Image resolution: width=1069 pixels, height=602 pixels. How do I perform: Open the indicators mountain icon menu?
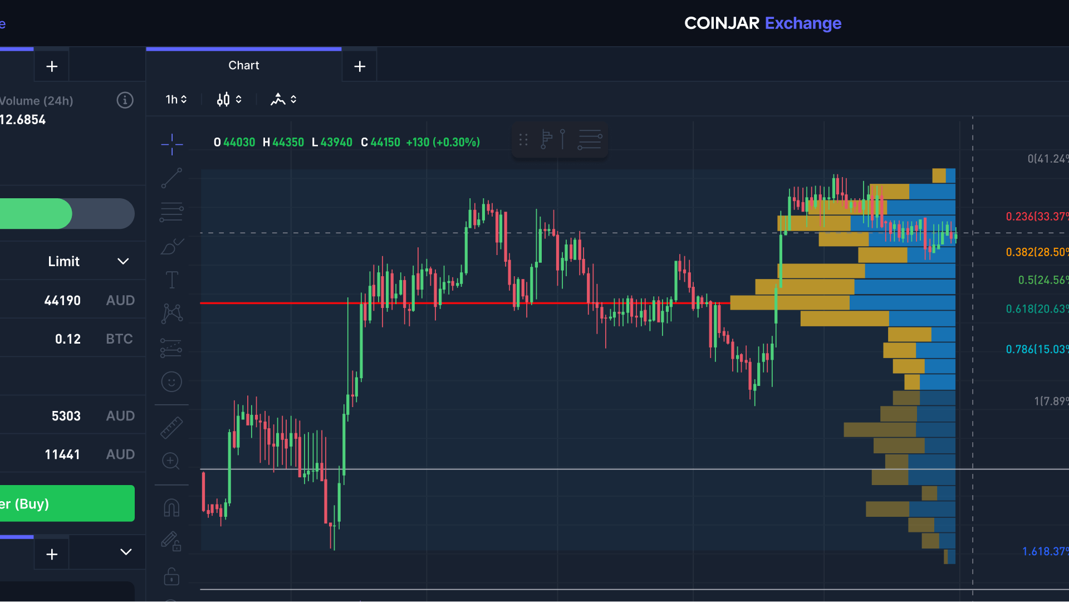pyautogui.click(x=283, y=99)
